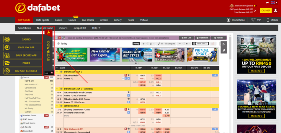The width and height of the screenshot is (281, 133).
Task: Click the yellow download arrow icon
Action: tap(49, 32)
